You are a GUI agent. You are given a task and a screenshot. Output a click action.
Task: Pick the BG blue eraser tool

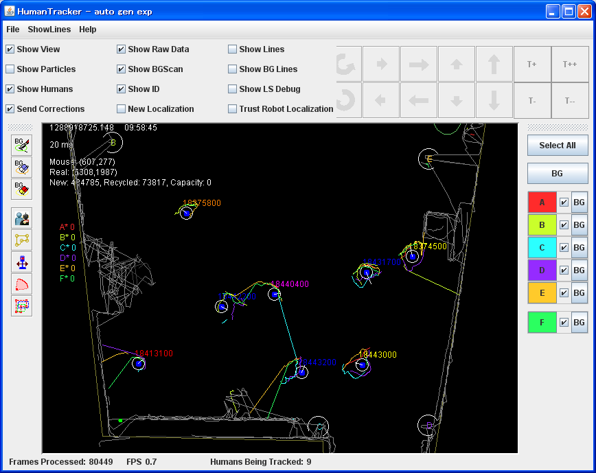pos(21,167)
